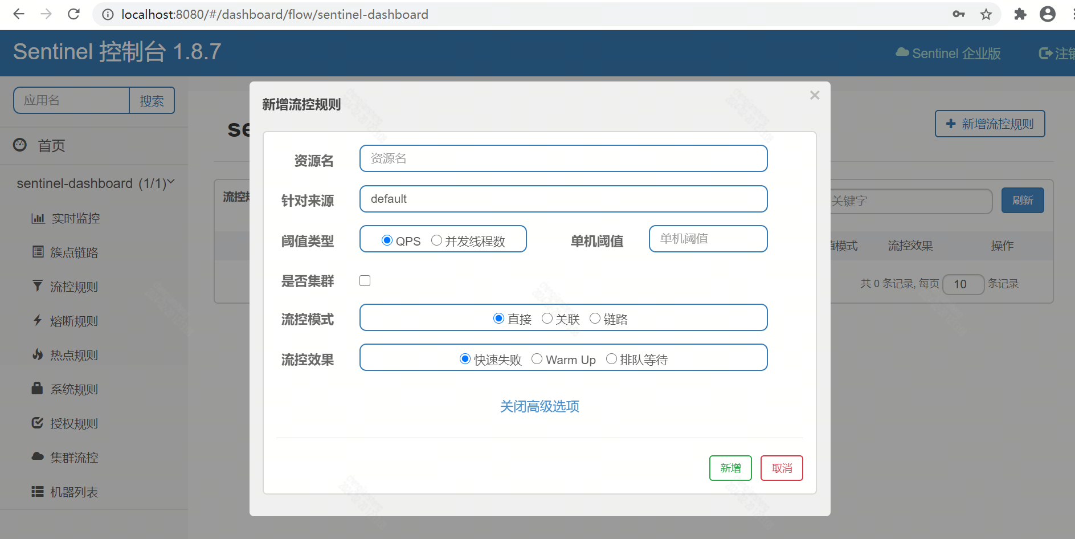Select the QPS threshold type radio
1075x539 pixels.
pyautogui.click(x=387, y=240)
